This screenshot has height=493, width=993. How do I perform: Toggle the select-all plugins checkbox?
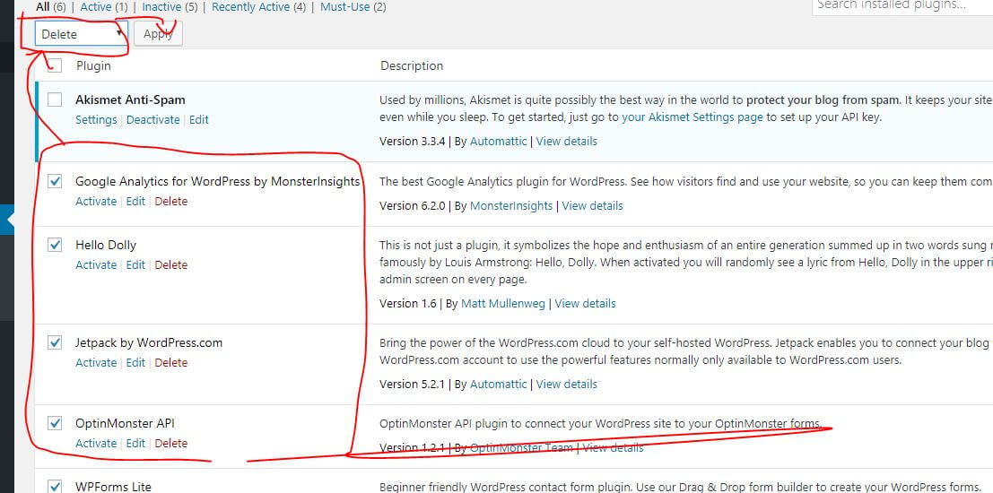point(55,65)
